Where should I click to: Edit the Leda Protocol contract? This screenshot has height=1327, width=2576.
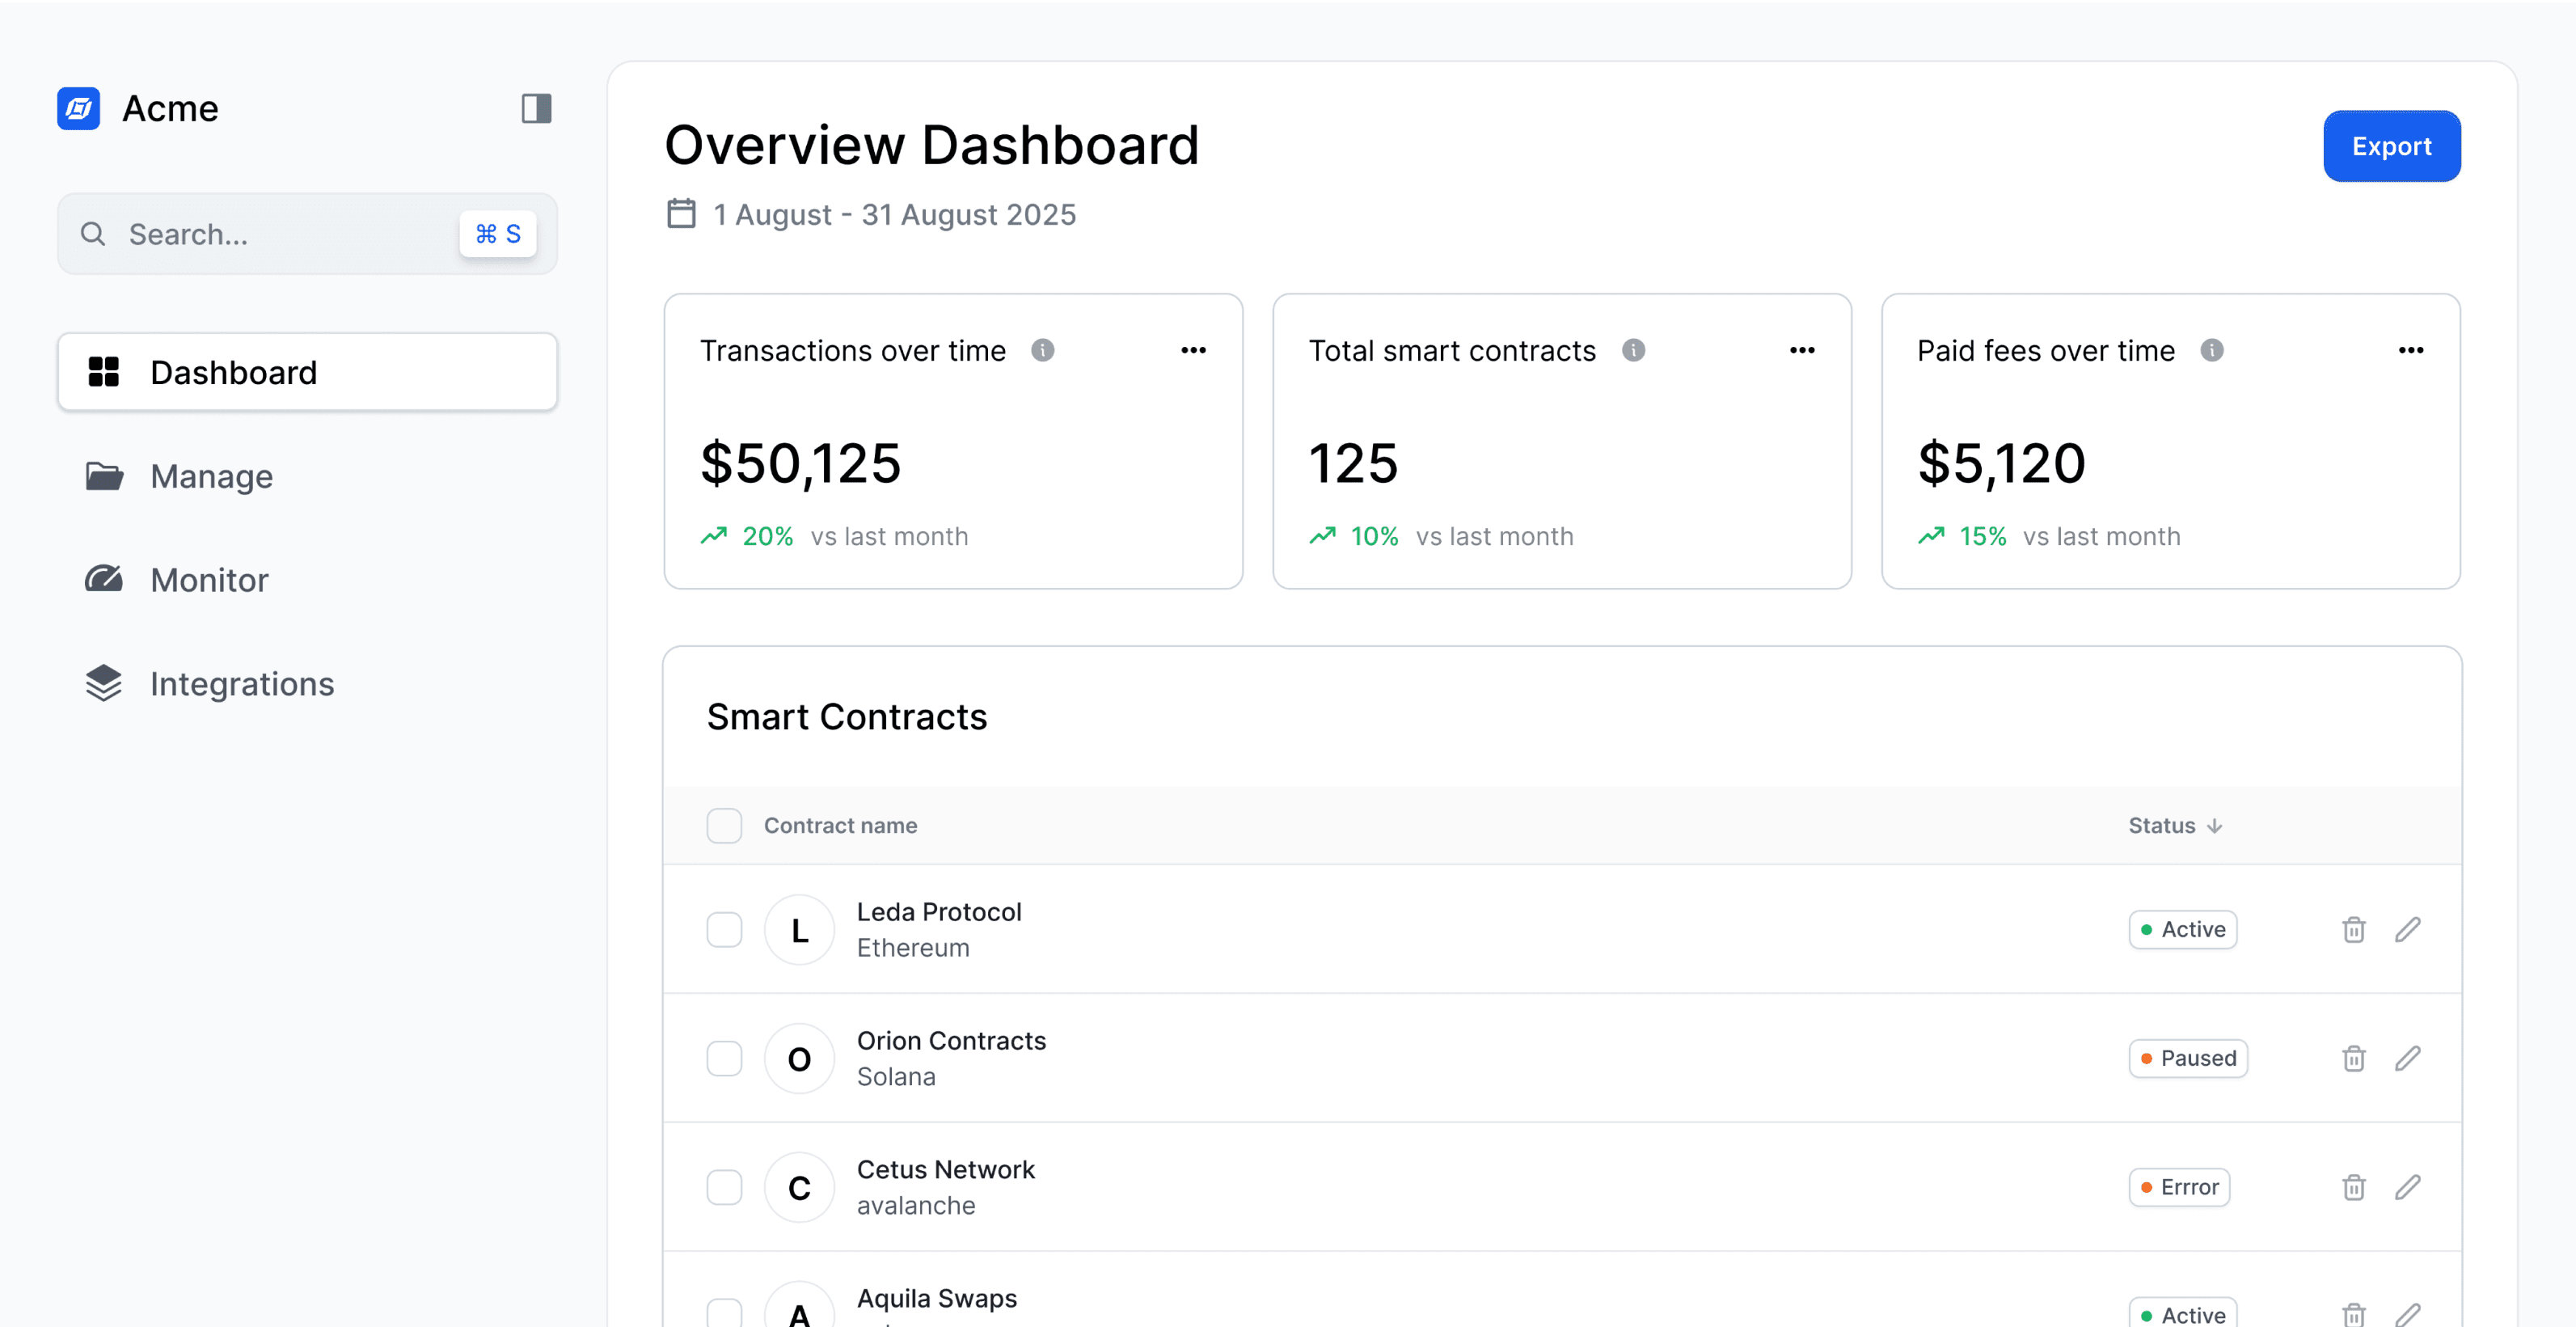tap(2407, 929)
